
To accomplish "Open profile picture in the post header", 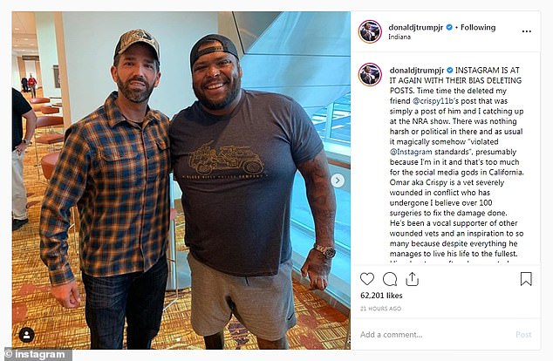I will click(x=370, y=31).
